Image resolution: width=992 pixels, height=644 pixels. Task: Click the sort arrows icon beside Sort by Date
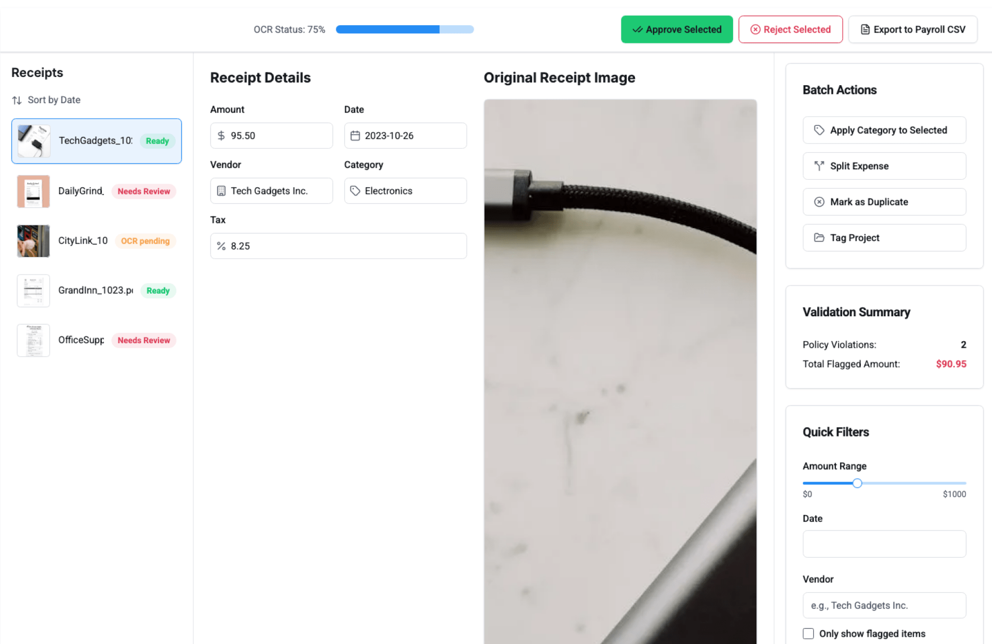click(17, 100)
